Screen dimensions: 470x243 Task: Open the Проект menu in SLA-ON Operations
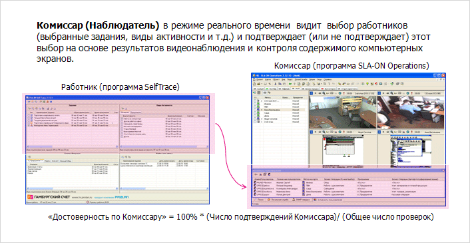coord(260,80)
